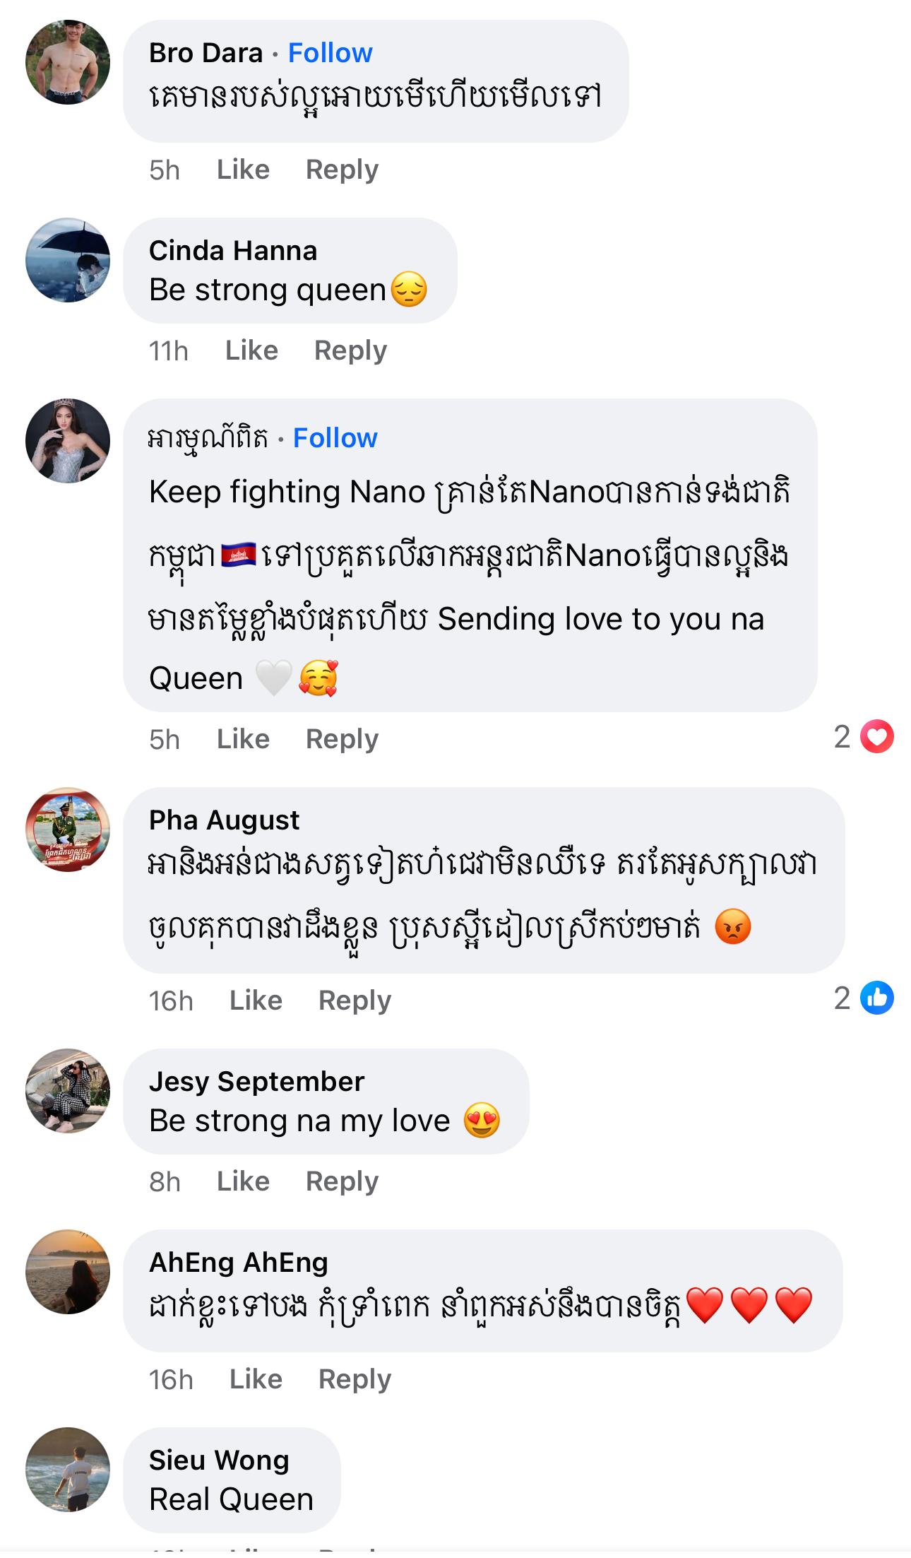Reply to Cinda Hanna's comment
This screenshot has height=1558, width=911.
coord(350,350)
